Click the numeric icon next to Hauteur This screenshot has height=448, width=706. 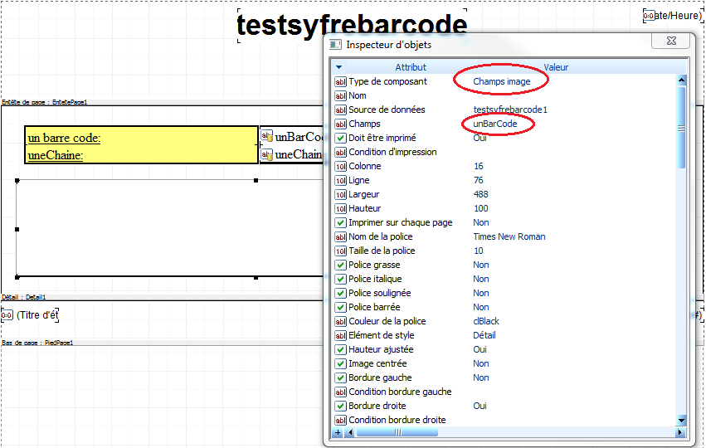tap(340, 209)
